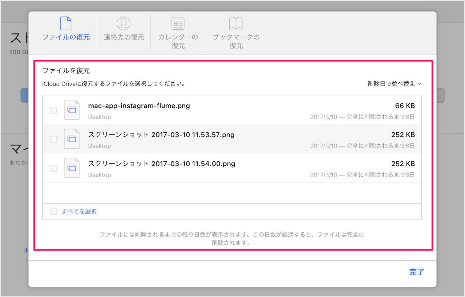Check the box for mac-app-instagram-flume.png

click(53, 110)
